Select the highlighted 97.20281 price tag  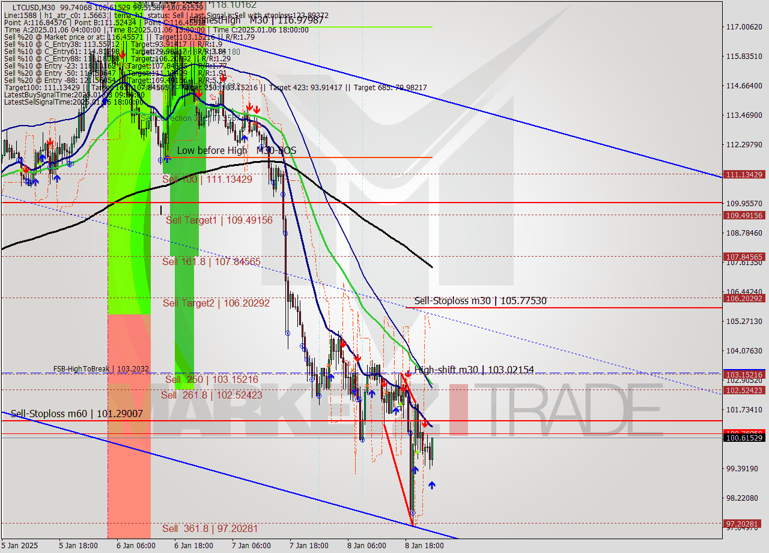coord(744,524)
